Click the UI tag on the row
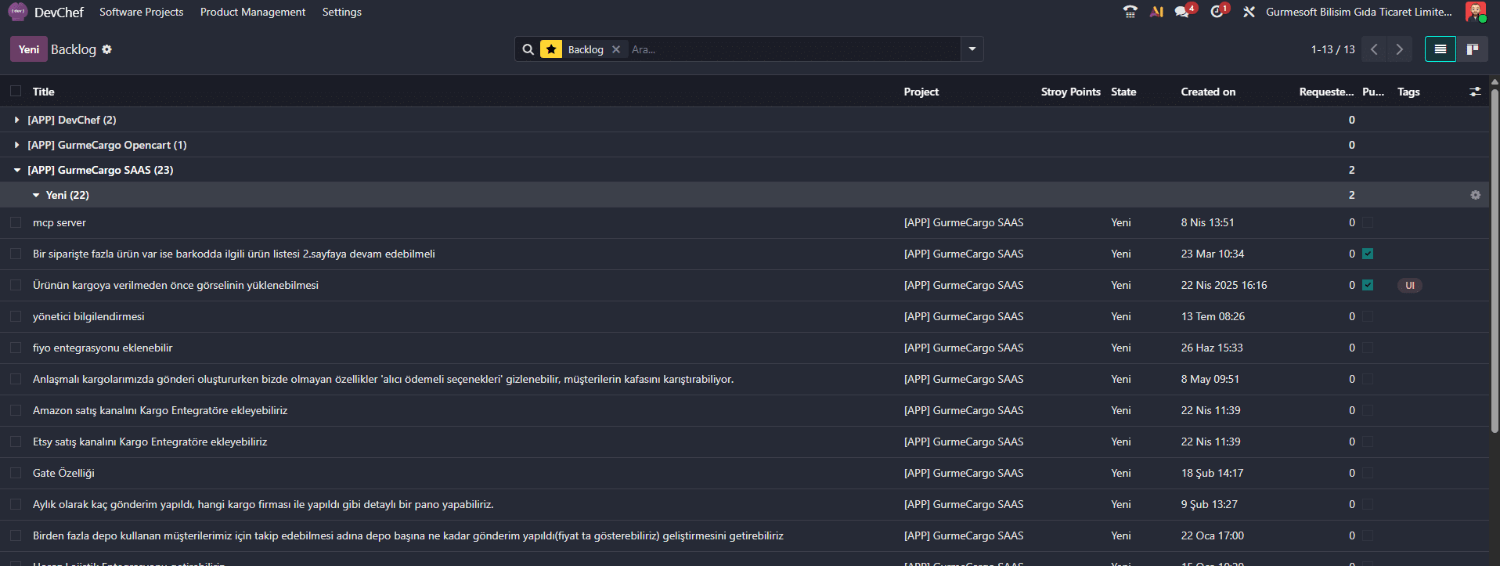This screenshot has height=566, width=1500. point(1410,285)
